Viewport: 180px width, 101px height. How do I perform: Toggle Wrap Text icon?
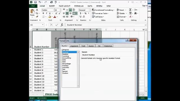[x=74, y=10]
